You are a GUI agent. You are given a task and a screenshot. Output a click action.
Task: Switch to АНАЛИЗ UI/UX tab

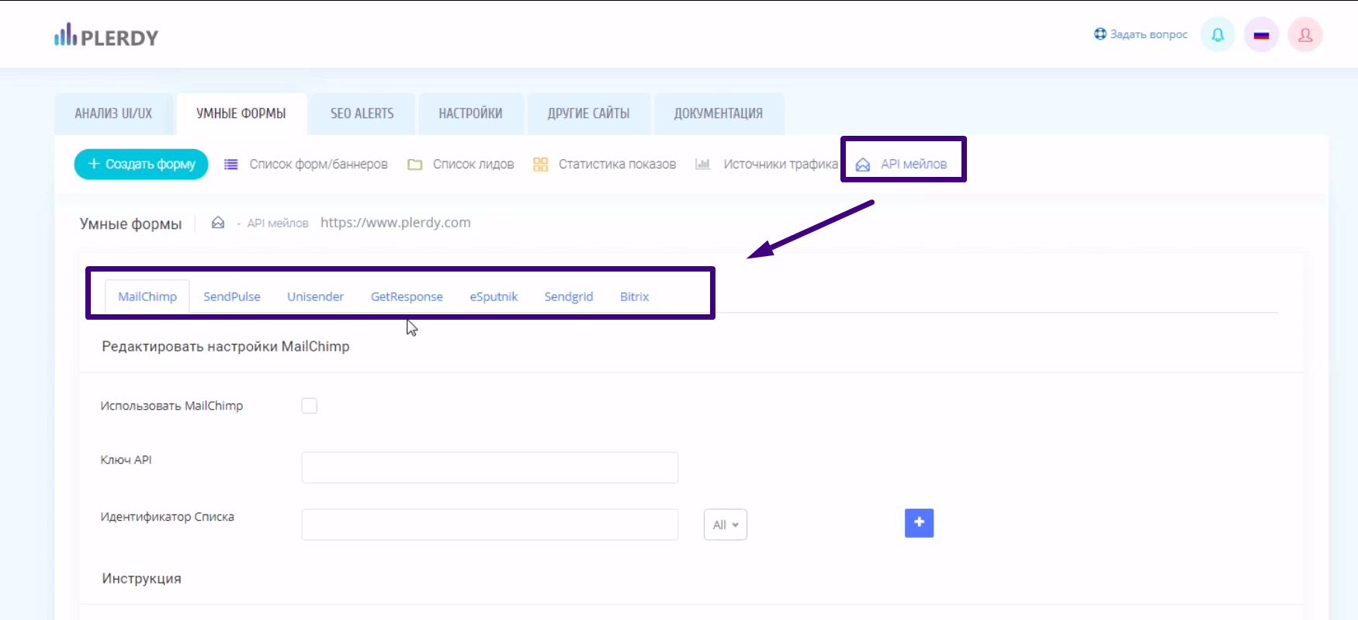point(113,113)
